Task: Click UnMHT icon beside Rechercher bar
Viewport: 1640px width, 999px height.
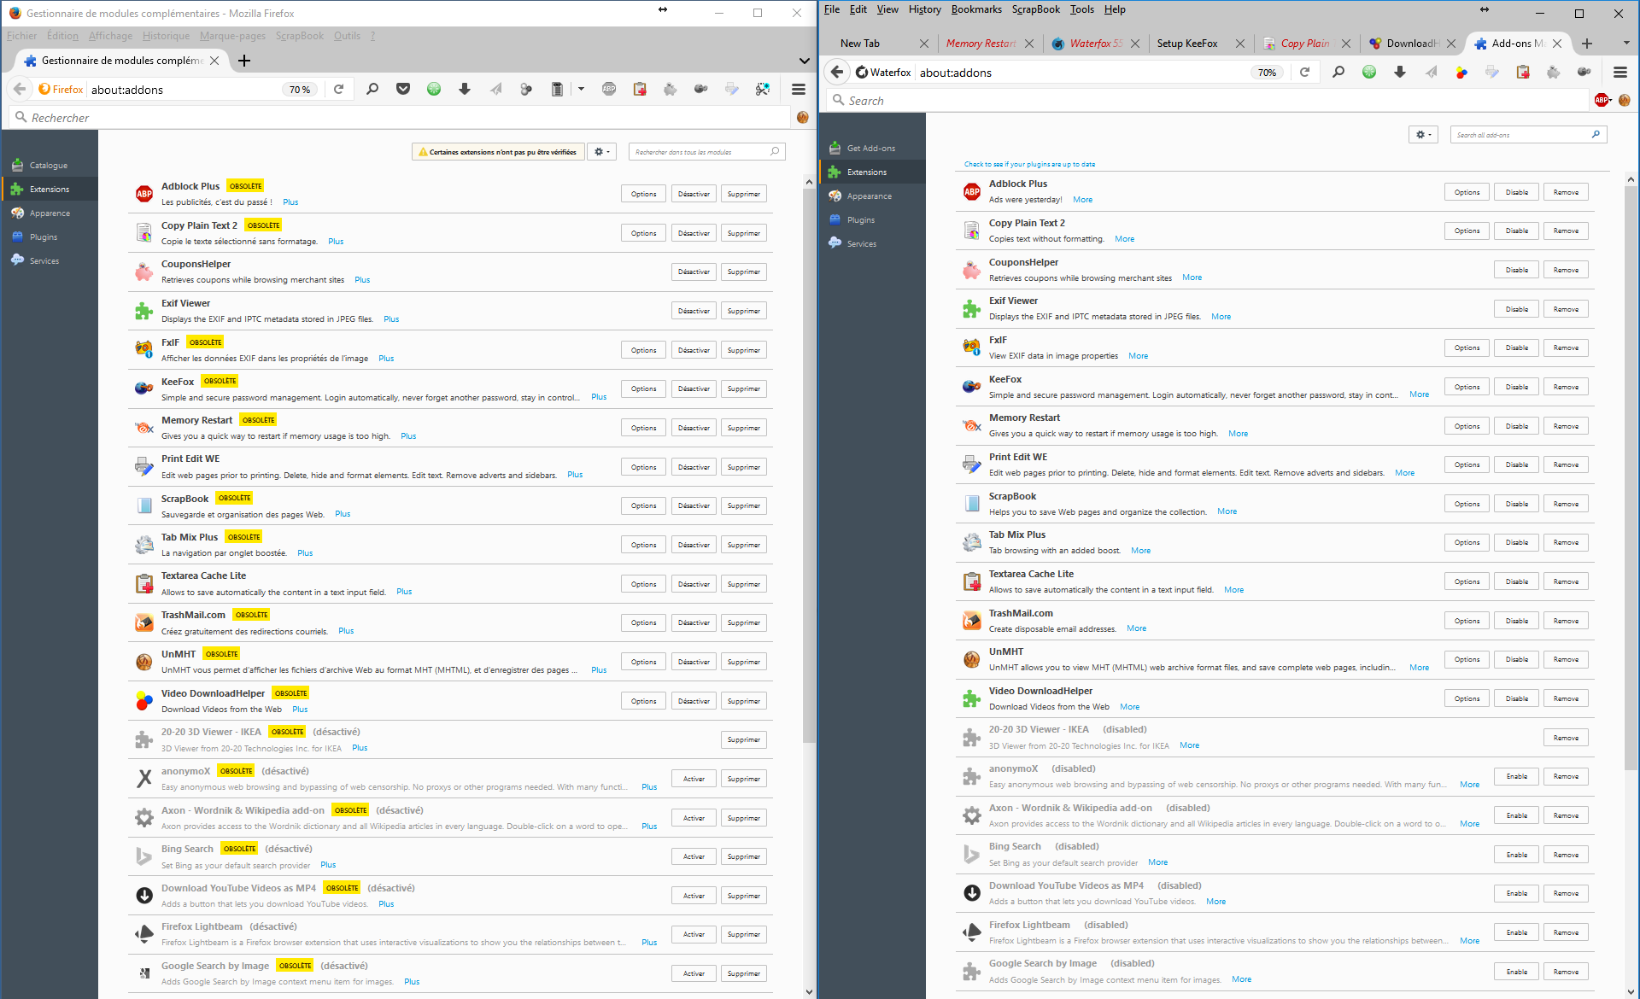Action: click(802, 117)
